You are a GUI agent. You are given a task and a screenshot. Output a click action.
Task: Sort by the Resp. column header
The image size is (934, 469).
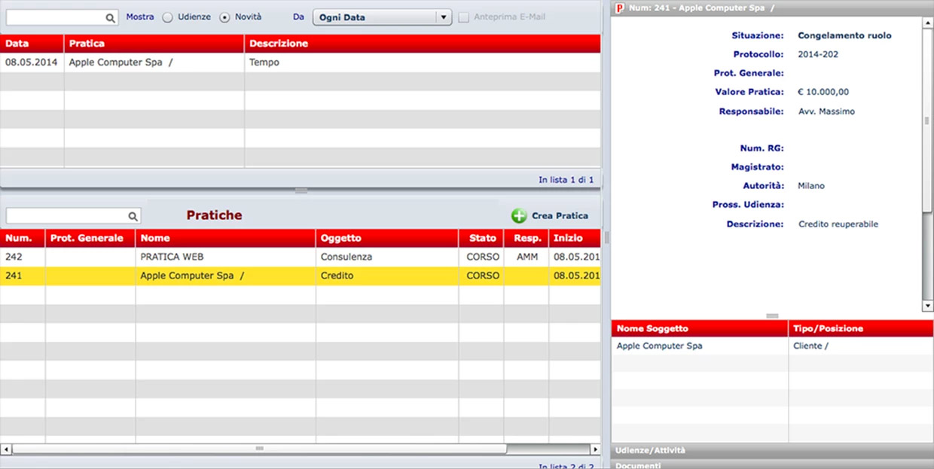tap(527, 238)
